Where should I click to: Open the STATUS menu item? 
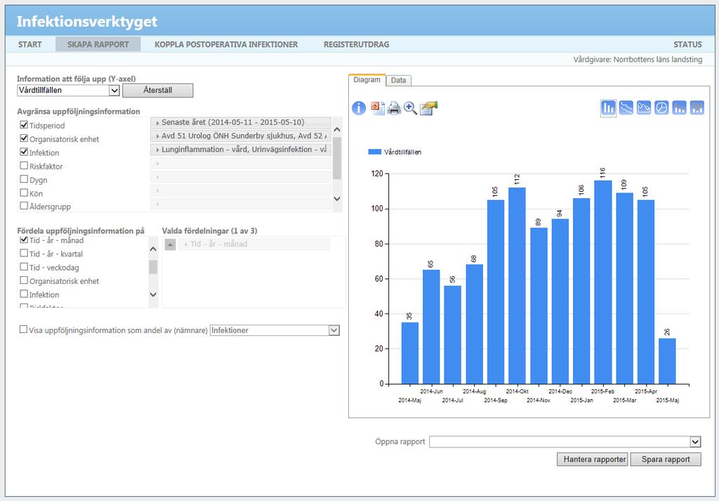(687, 44)
